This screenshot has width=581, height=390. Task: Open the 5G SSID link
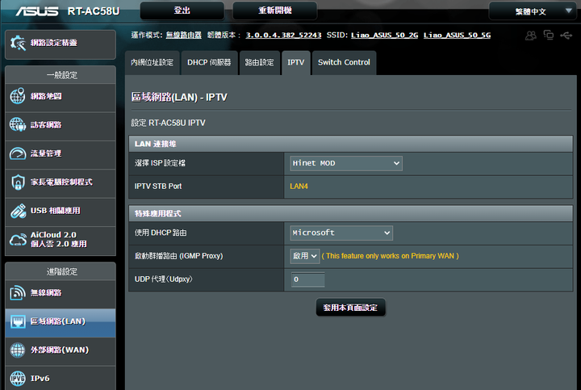coord(458,36)
